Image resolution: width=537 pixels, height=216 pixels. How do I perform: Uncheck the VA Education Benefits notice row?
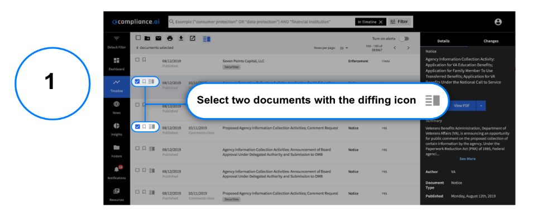tap(137, 81)
